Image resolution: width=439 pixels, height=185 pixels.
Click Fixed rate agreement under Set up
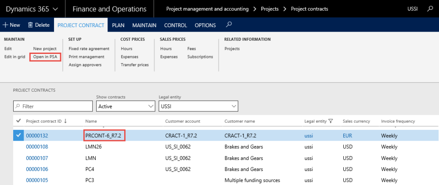pyautogui.click(x=89, y=49)
